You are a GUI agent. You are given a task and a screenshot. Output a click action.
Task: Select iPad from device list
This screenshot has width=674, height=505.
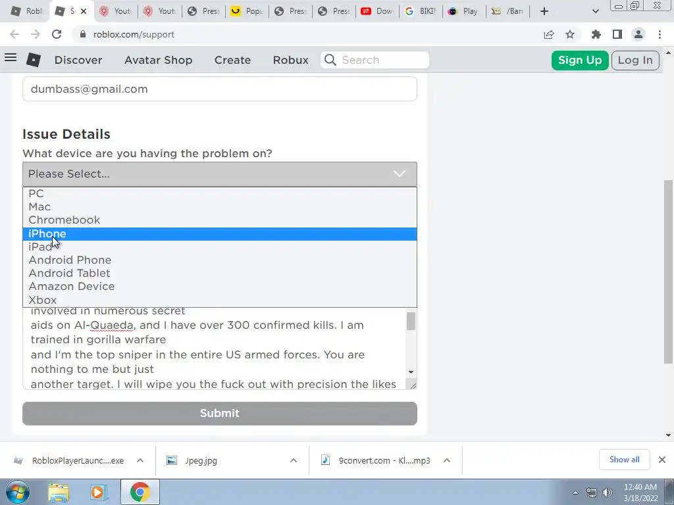(x=220, y=247)
